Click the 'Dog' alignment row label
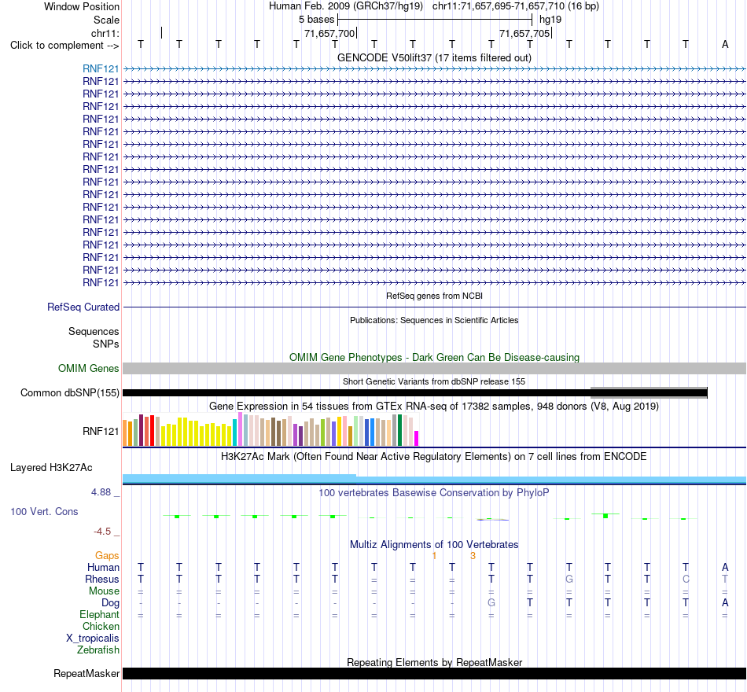This screenshot has height=692, width=747. pos(110,603)
